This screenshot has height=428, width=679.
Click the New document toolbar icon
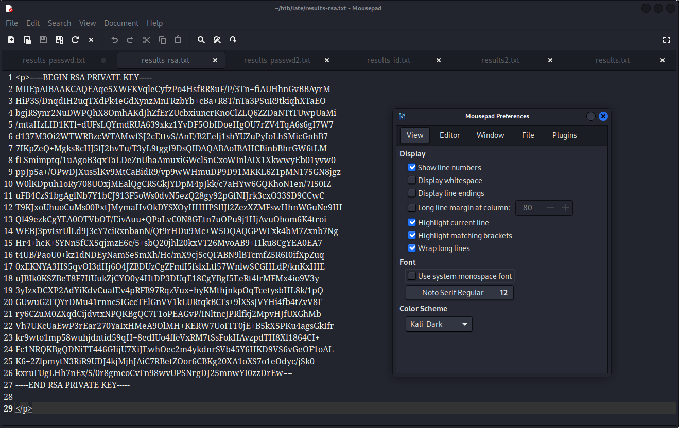click(x=11, y=40)
